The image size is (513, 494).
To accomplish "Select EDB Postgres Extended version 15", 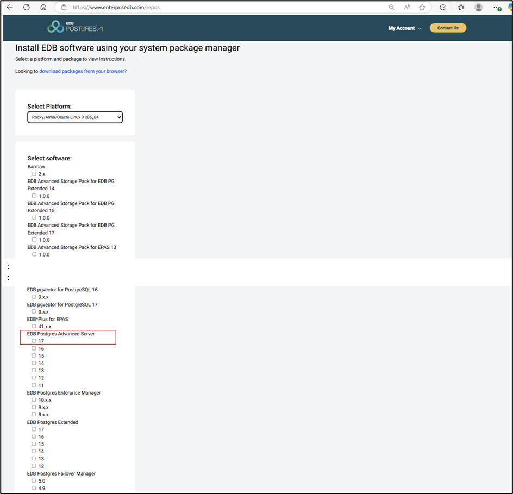I will click(x=34, y=444).
